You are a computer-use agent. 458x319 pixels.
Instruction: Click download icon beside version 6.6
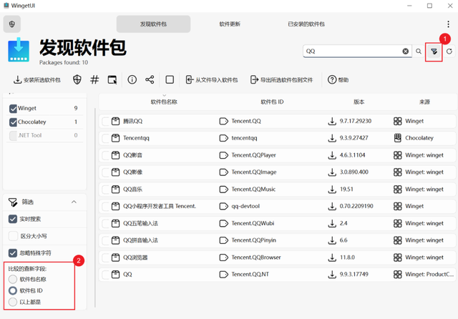point(332,240)
